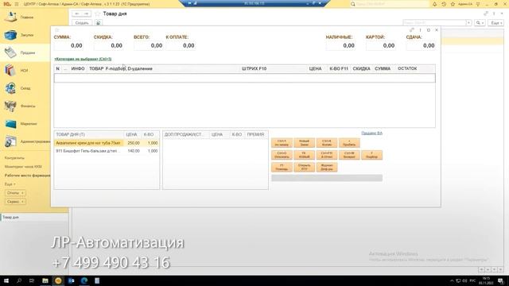Expand the search field dropdown arrow
This screenshot has width=509, height=286.
tap(468, 23)
